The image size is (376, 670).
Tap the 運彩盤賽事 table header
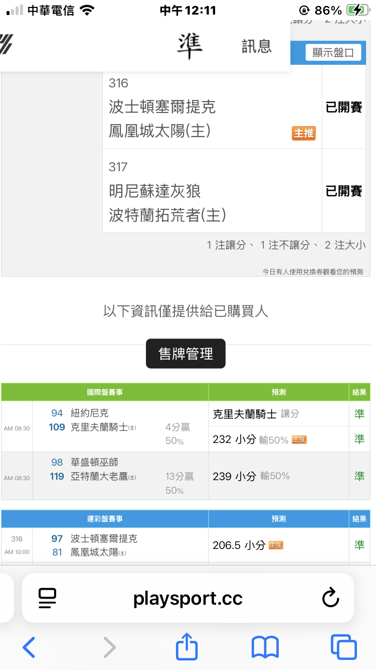tap(105, 519)
